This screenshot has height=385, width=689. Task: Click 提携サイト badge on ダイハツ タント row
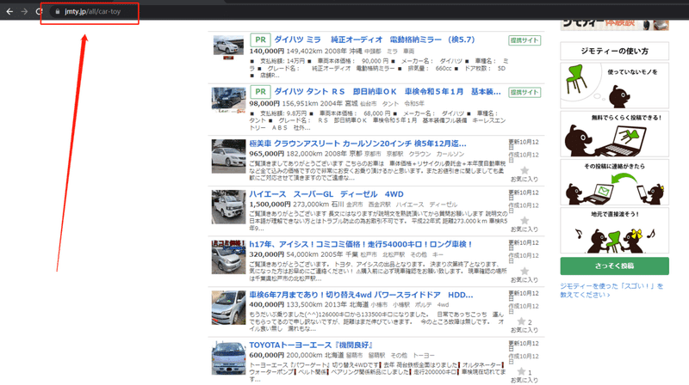click(525, 93)
